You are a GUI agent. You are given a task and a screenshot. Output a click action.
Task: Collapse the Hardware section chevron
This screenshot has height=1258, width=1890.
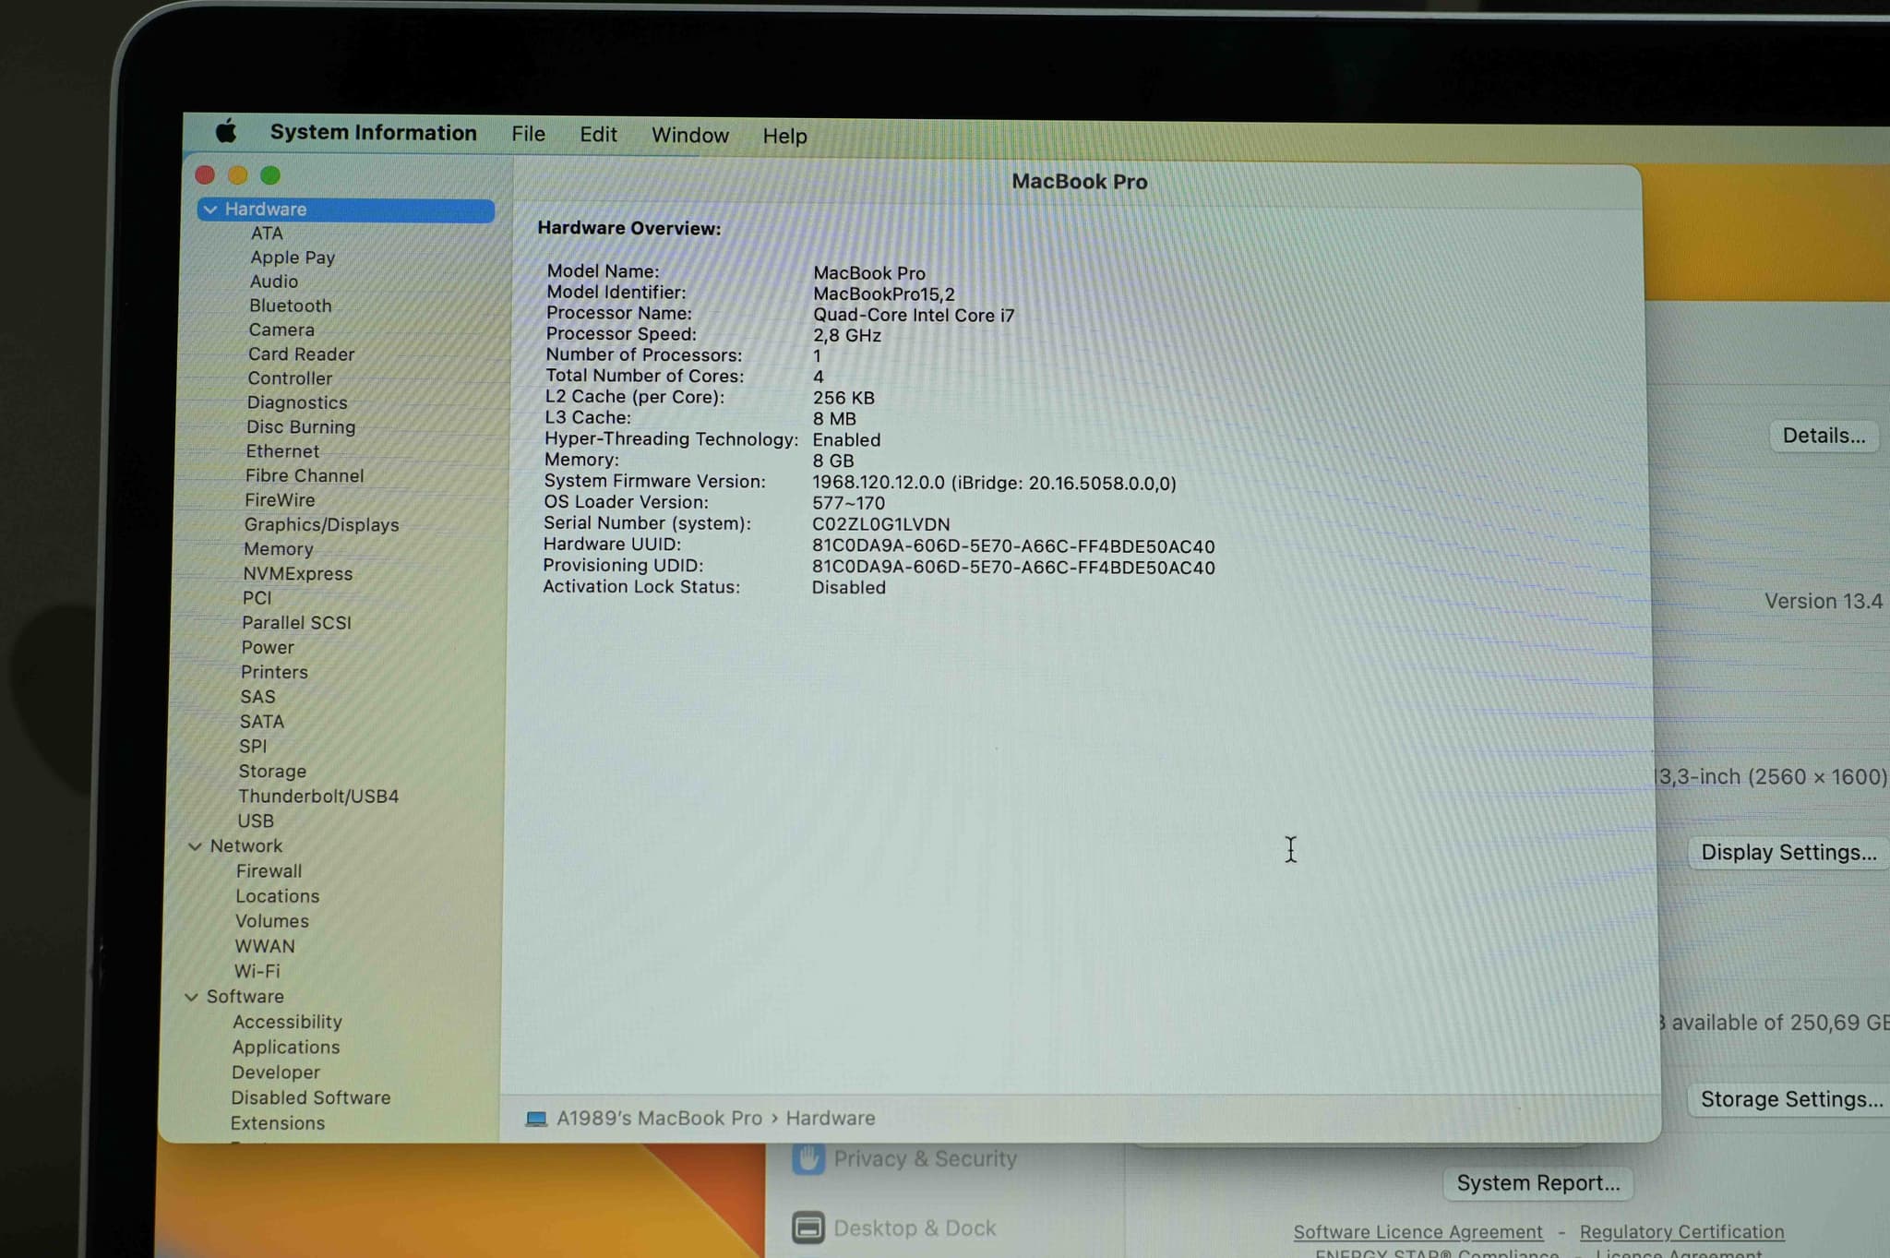(210, 210)
